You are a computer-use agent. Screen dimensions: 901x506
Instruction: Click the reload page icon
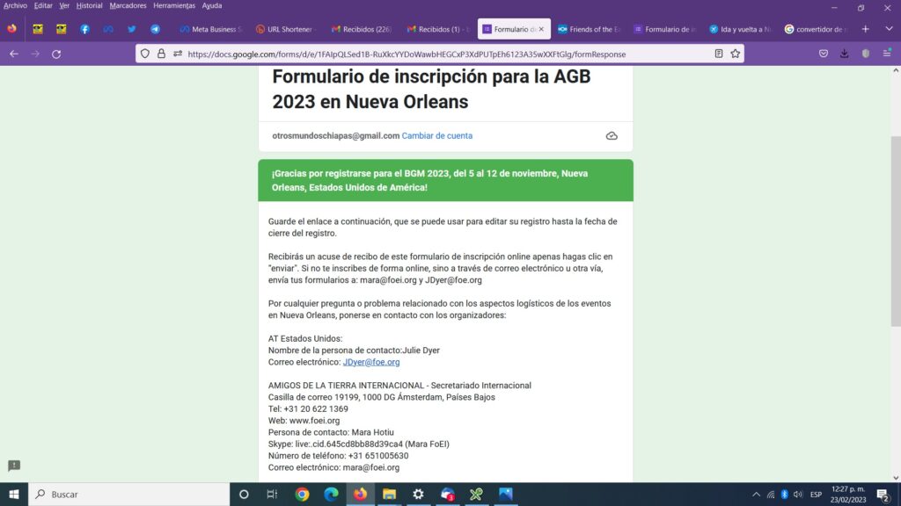56,54
